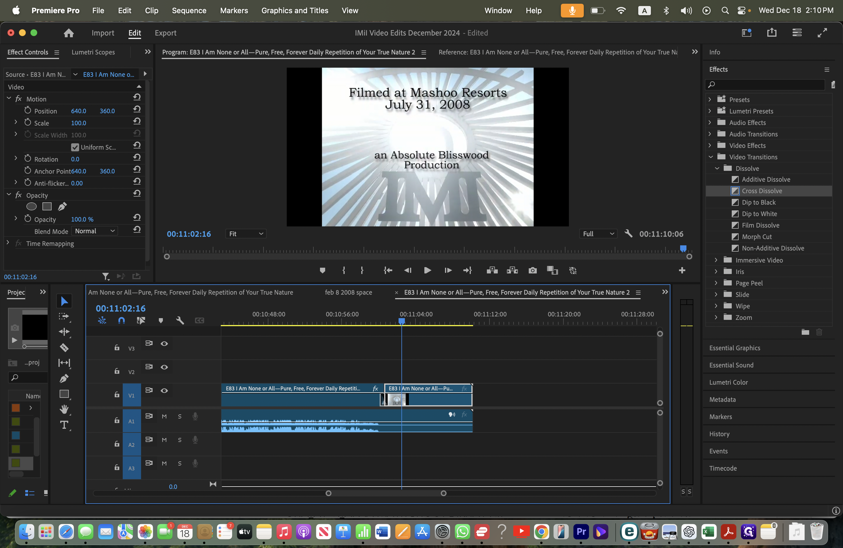Image resolution: width=843 pixels, height=548 pixels.
Task: Toggle V1 track output eye
Action: click(x=164, y=390)
